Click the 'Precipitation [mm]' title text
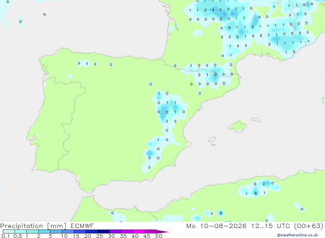 click(x=33, y=226)
